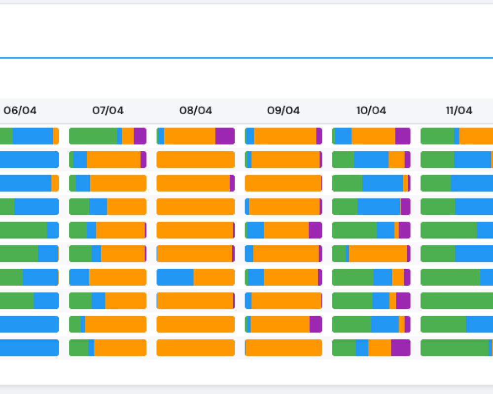
Task: Select blue segment in fifth row under 09/04
Action: [x=255, y=230]
